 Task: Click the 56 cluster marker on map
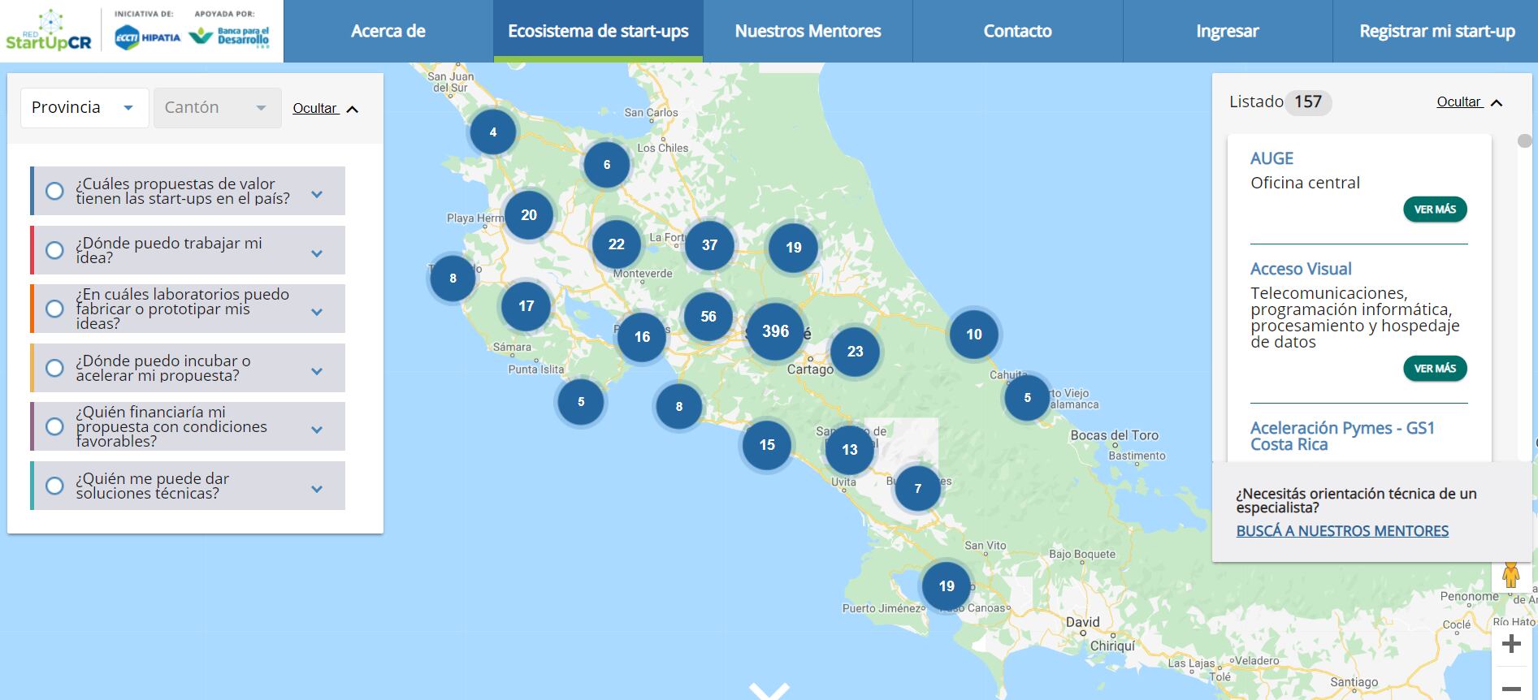708,317
